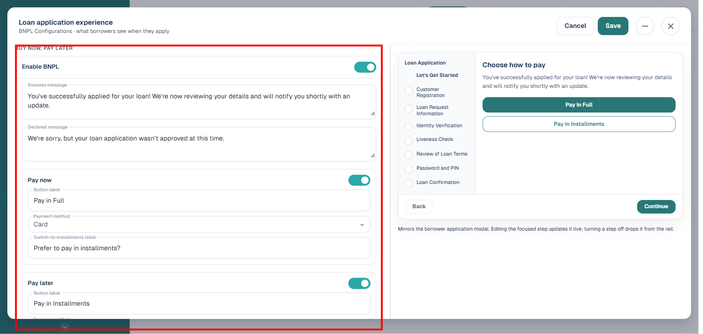Screen dimensions: 703x334
Task: Select the Identity Verification step circle
Action: click(409, 127)
